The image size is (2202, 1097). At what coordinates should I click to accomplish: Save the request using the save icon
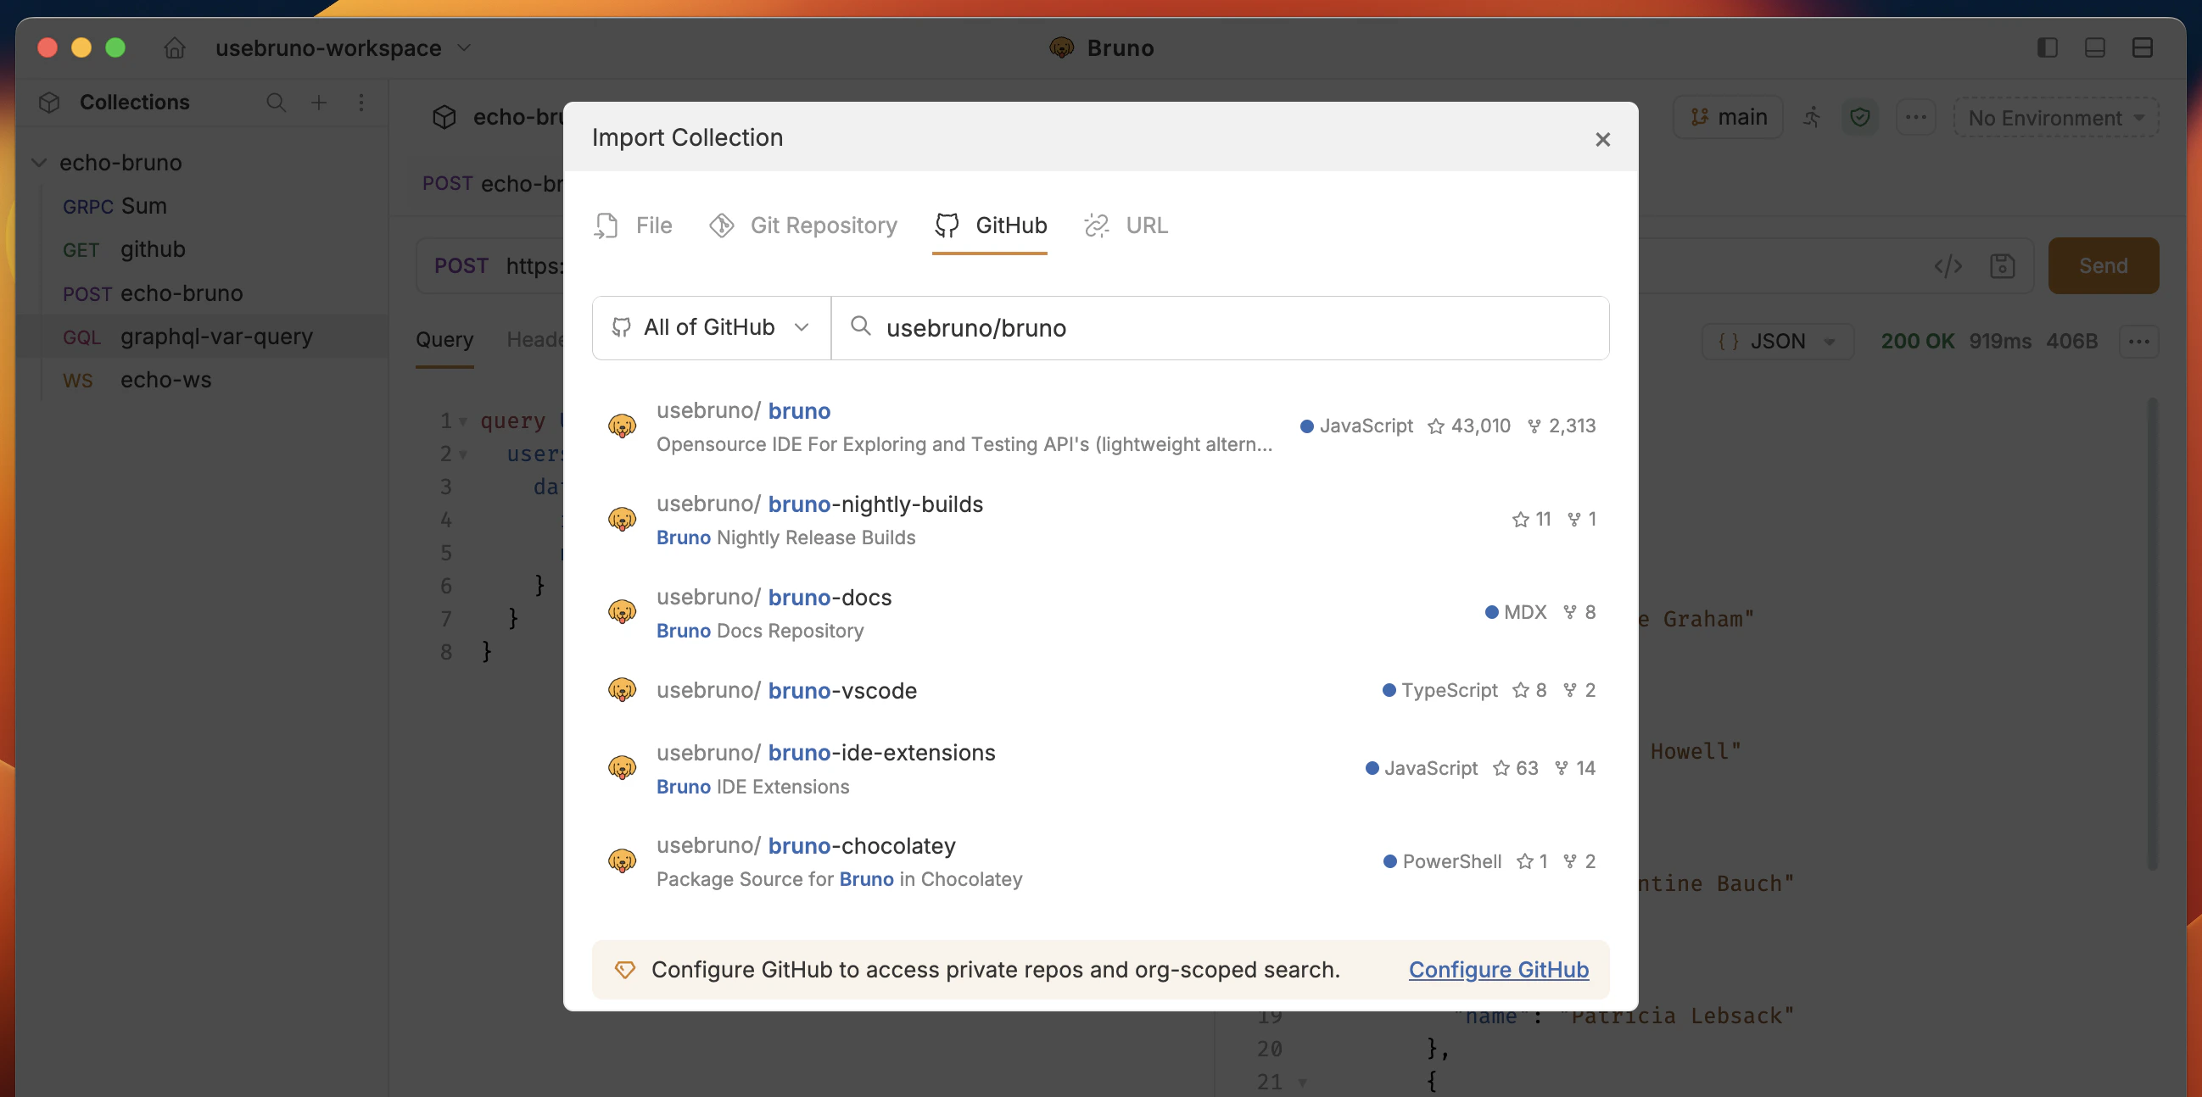2004,265
